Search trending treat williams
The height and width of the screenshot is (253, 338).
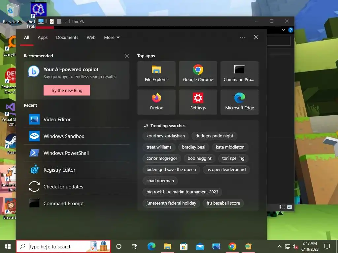(159, 147)
